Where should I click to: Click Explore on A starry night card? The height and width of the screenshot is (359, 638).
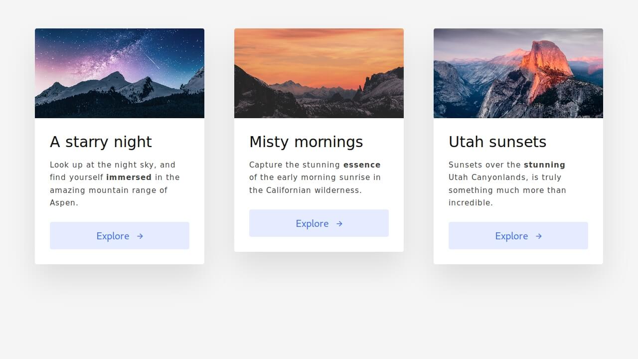pos(120,236)
